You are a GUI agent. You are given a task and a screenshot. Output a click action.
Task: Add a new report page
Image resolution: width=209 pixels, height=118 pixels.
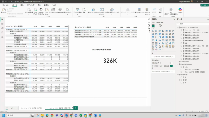pyautogui.click(x=75, y=108)
